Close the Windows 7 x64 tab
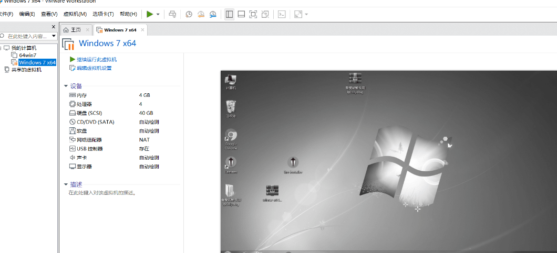The image size is (557, 253). [x=142, y=30]
